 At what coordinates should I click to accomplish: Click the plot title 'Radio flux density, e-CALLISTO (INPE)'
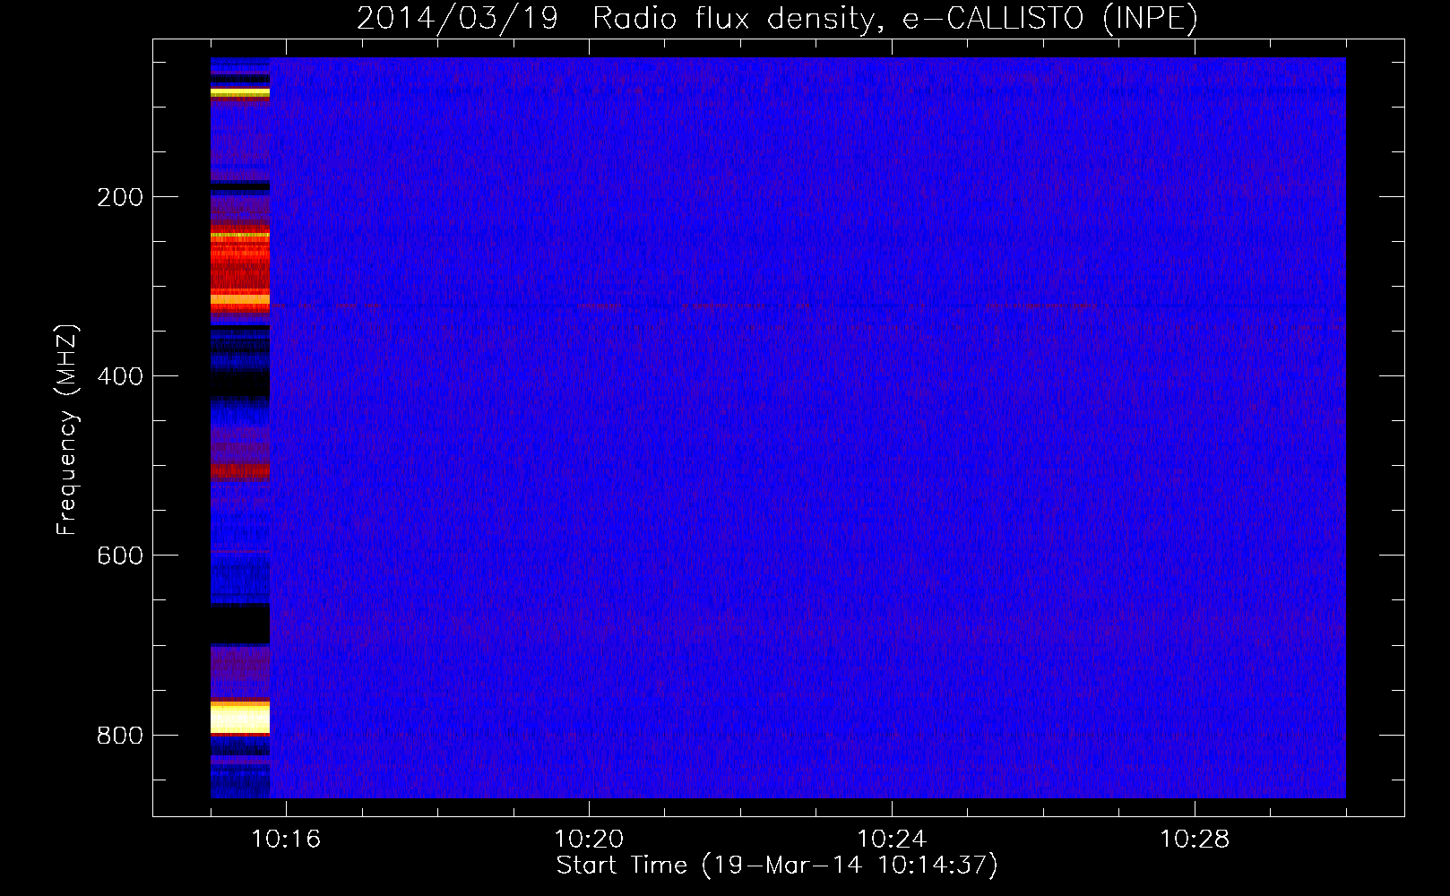click(x=894, y=18)
